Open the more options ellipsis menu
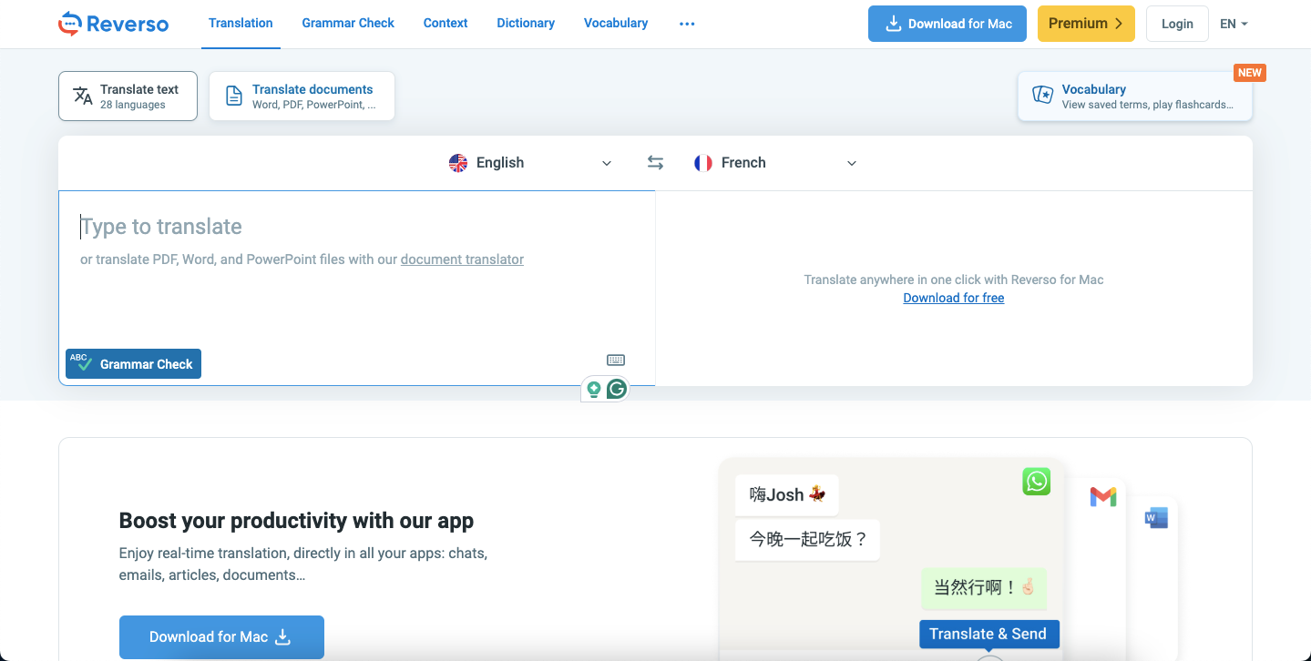Image resolution: width=1311 pixels, height=661 pixels. coord(687,24)
